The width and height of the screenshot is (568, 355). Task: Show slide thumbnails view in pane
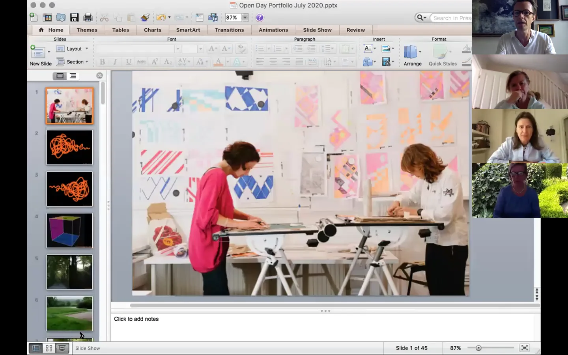[60, 76]
